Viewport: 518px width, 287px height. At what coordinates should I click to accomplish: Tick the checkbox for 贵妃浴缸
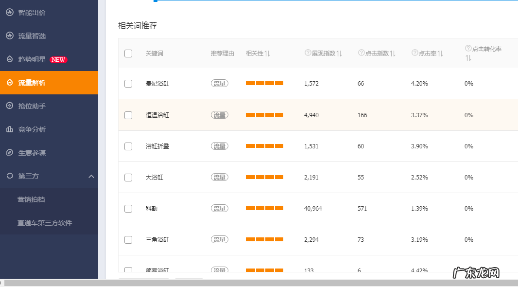pos(128,84)
